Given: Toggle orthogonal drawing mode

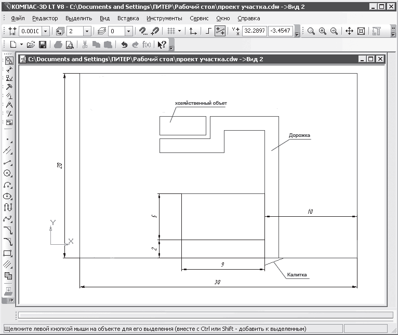Looking at the screenshot, I should coord(208,31).
